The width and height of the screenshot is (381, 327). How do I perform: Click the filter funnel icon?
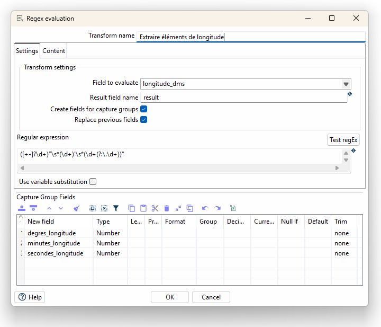[x=116, y=208]
